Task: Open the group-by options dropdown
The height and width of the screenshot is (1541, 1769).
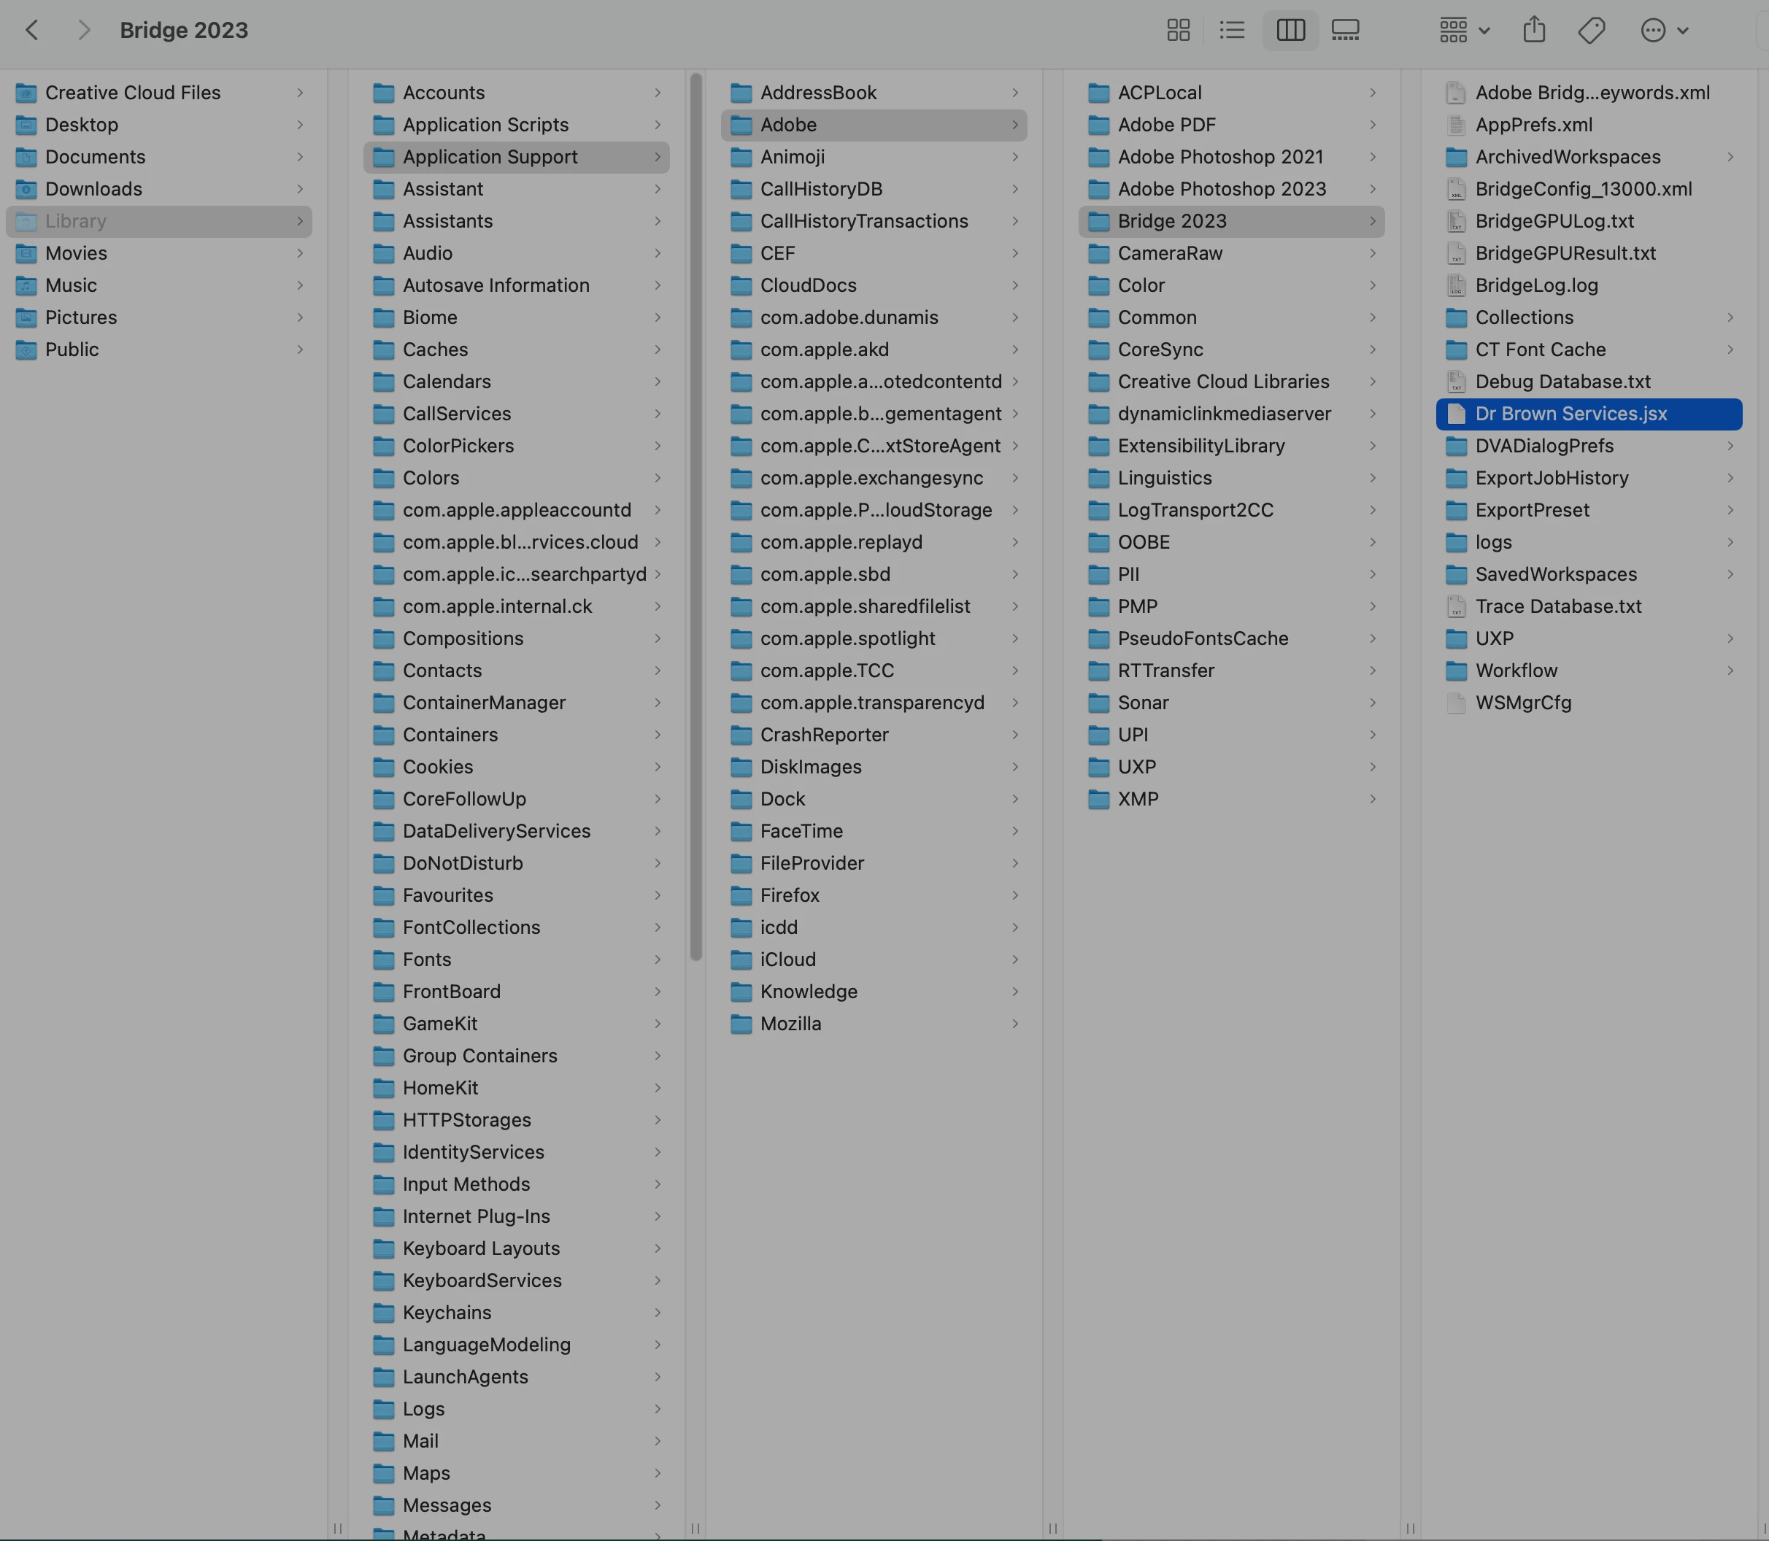Action: pyautogui.click(x=1464, y=30)
